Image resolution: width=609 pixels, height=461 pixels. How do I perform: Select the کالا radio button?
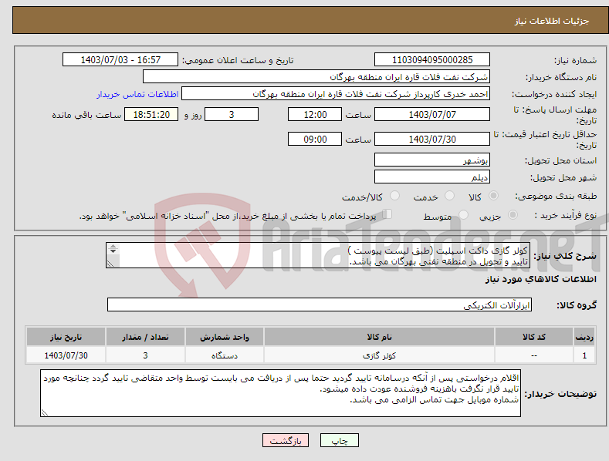(493, 196)
